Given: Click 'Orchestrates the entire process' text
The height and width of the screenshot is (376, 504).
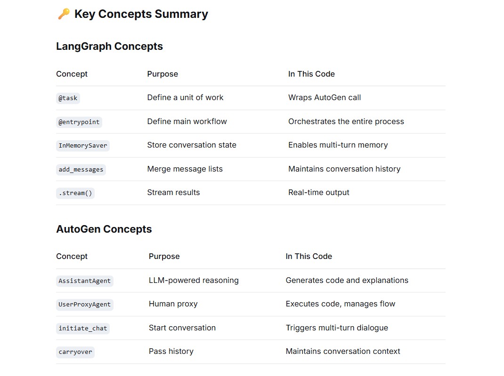Looking at the screenshot, I should (346, 122).
